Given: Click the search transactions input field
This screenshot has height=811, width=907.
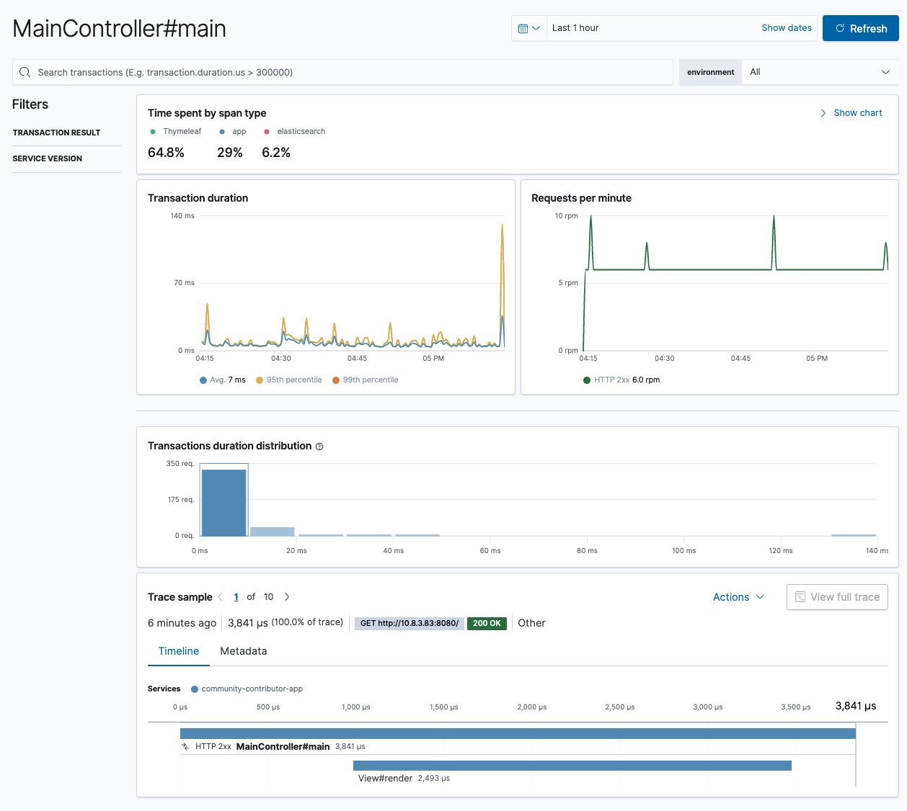Looking at the screenshot, I should tap(342, 72).
